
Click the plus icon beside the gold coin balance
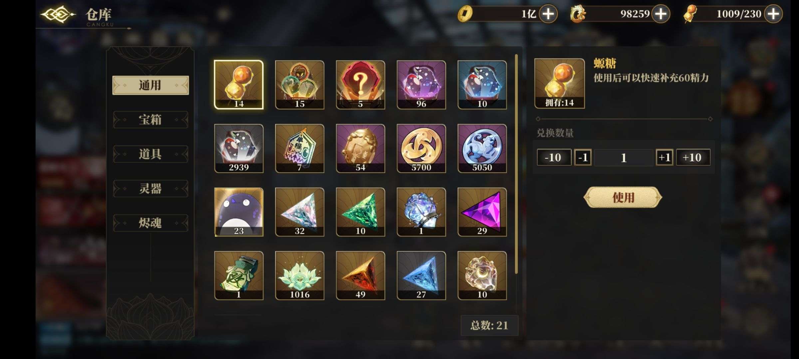point(548,14)
